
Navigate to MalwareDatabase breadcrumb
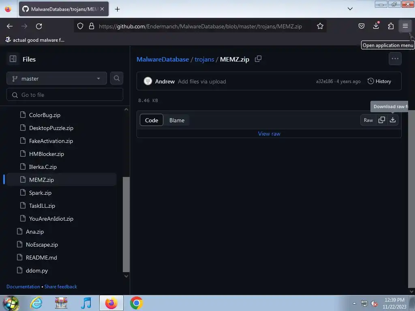point(163,59)
